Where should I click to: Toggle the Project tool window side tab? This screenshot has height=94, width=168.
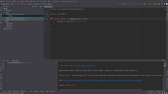(x=1, y=9)
